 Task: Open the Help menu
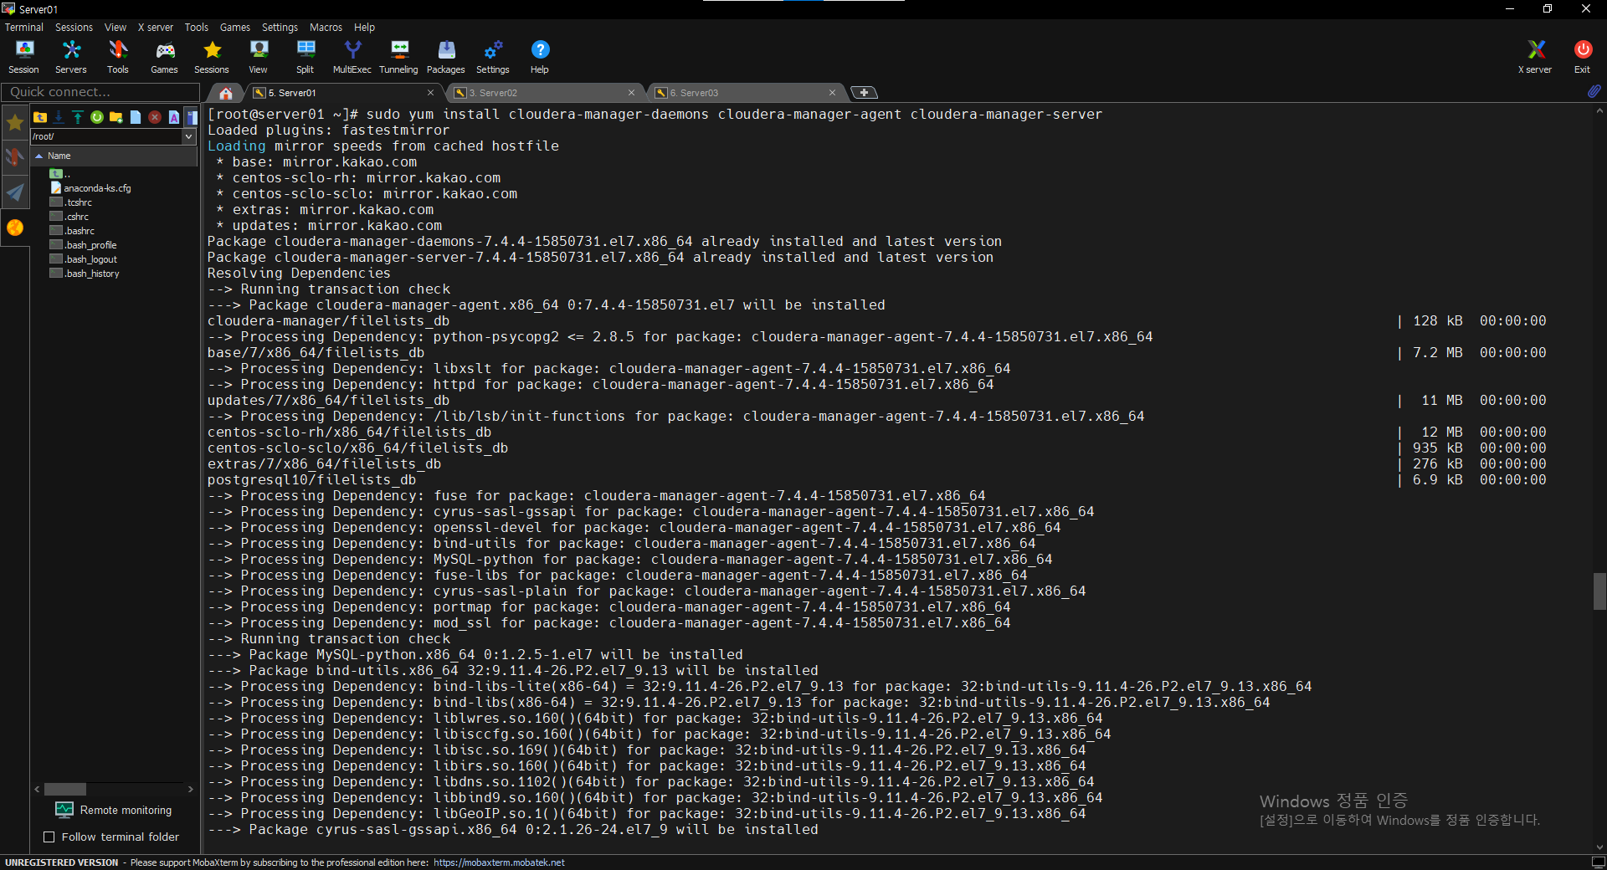(364, 27)
